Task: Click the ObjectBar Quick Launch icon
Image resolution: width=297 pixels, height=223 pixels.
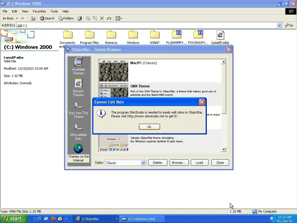Action: click(60, 219)
